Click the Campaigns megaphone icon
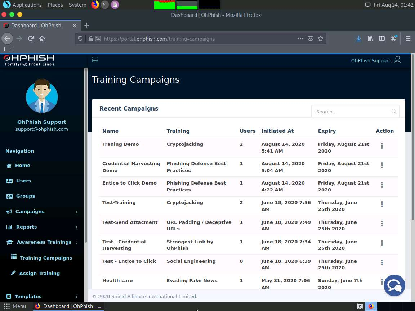The width and height of the screenshot is (415, 311). point(9,212)
